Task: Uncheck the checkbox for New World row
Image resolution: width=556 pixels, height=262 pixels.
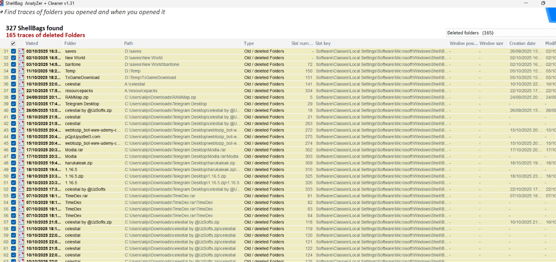Action: pos(14,58)
